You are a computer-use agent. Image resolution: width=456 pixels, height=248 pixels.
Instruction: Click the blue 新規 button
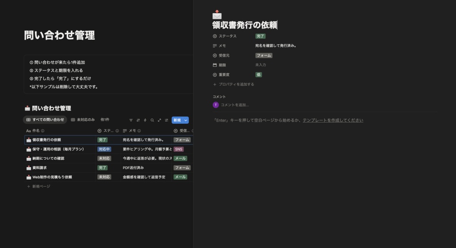pos(177,120)
